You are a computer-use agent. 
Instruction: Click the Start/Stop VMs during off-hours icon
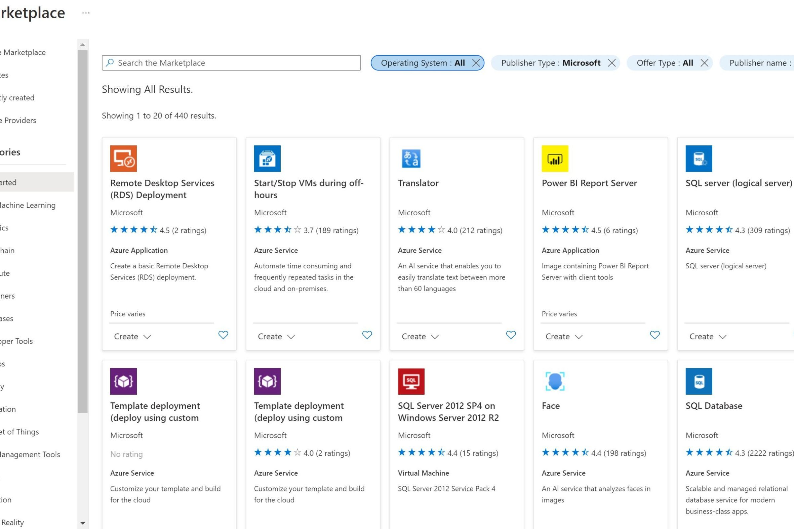point(267,159)
